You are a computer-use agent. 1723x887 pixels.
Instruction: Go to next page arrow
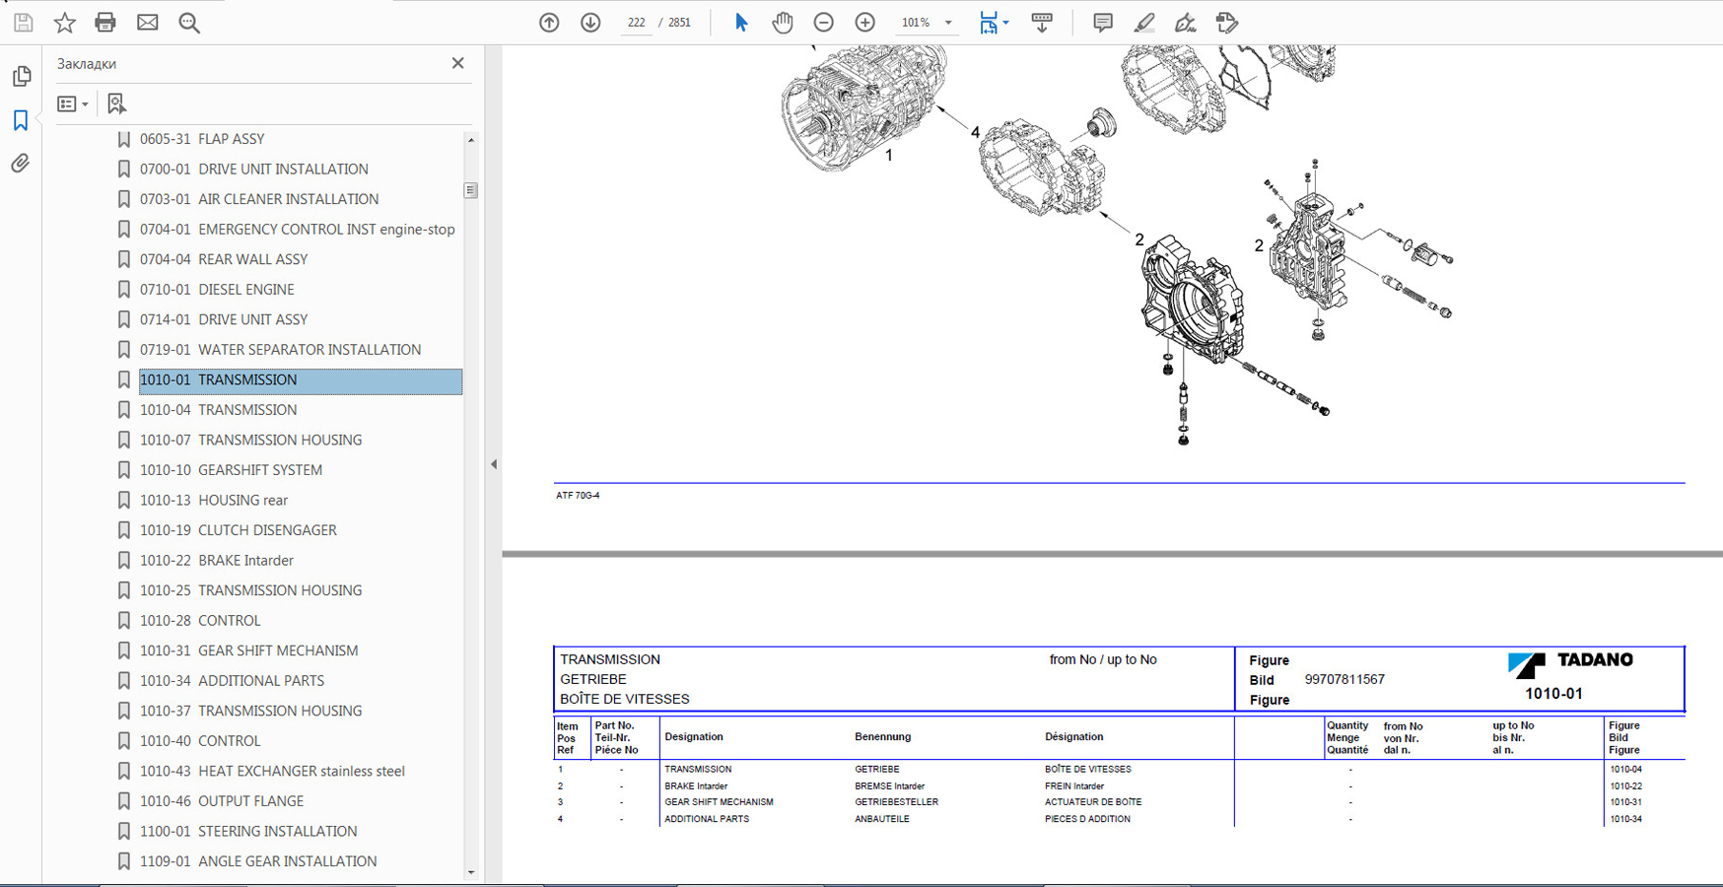tap(590, 23)
